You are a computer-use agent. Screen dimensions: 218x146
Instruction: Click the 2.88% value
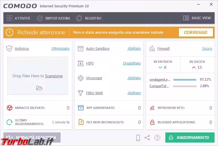point(204,86)
